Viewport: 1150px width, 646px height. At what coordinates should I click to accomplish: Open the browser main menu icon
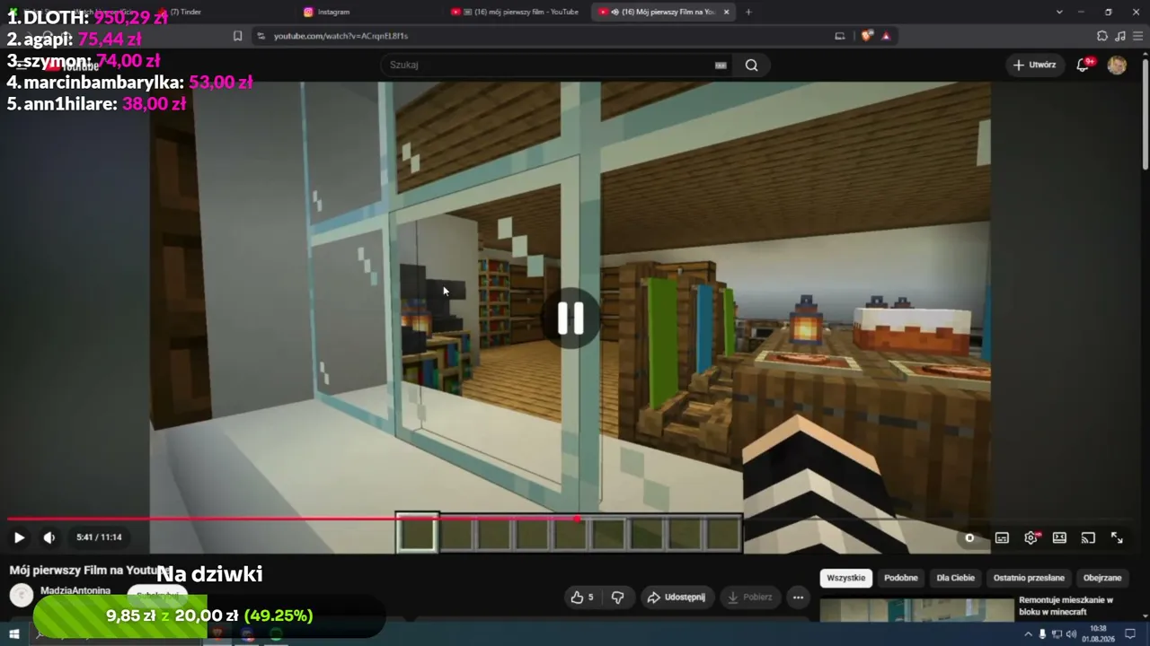(1137, 36)
